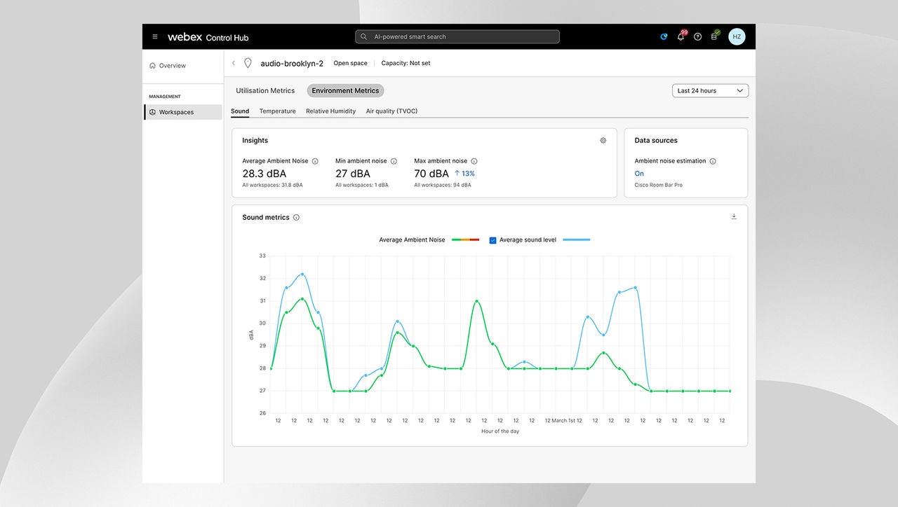Click the Workspaces sidebar icon

153,112
